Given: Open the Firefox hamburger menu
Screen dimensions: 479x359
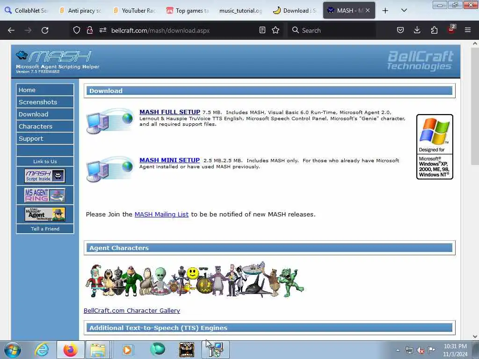Looking at the screenshot, I should [x=468, y=30].
